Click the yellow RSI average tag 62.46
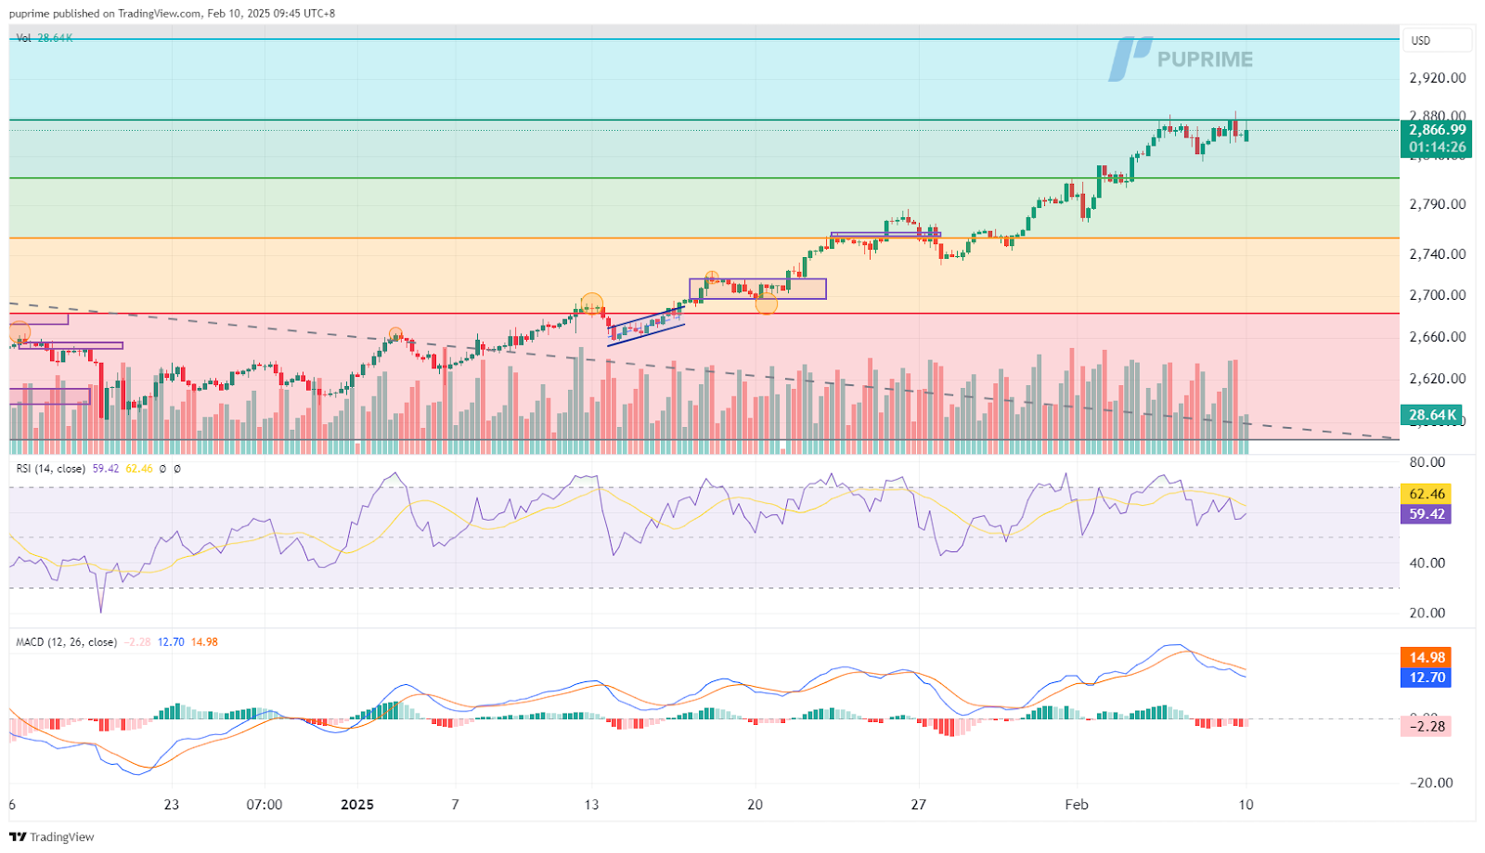 pyautogui.click(x=1427, y=494)
